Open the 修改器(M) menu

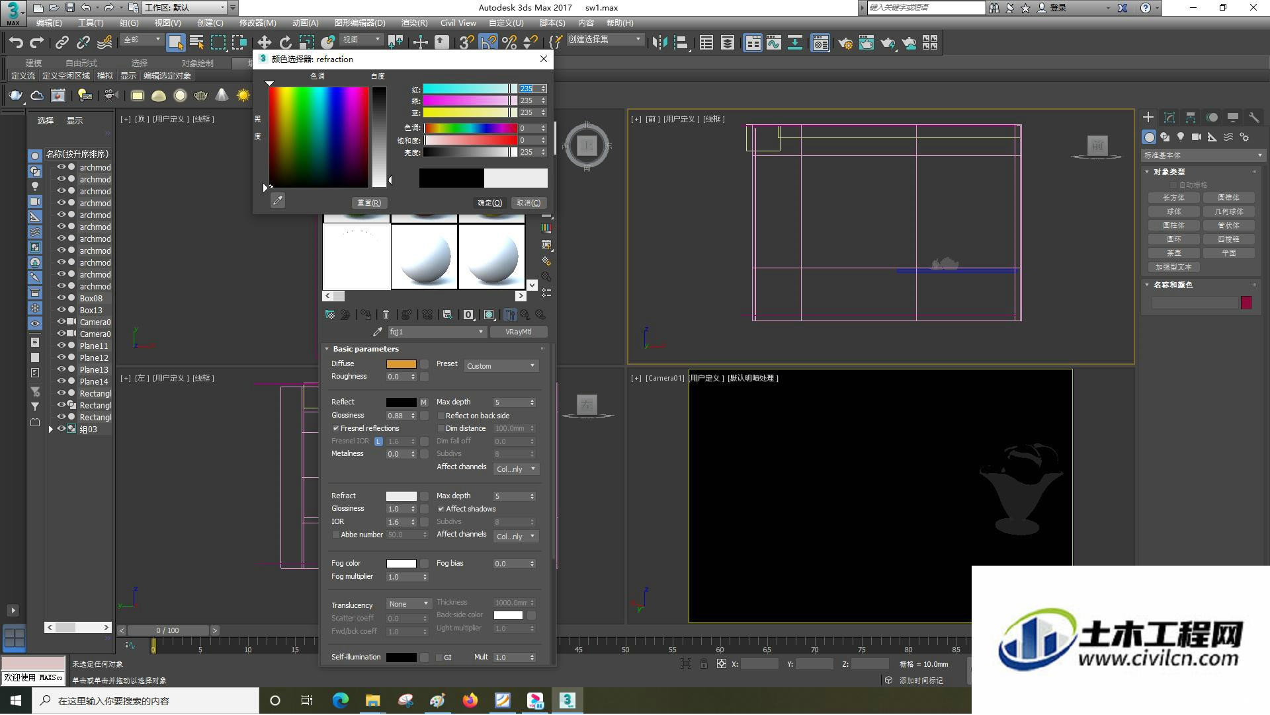pos(257,23)
